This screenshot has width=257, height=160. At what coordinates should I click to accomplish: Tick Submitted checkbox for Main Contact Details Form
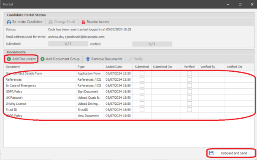(x=142, y=73)
